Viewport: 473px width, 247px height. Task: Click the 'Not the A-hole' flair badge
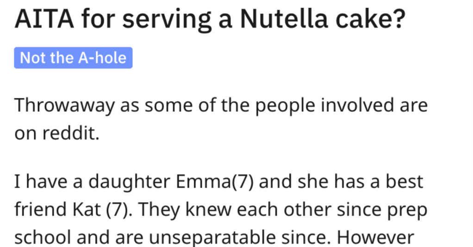pyautogui.click(x=73, y=58)
